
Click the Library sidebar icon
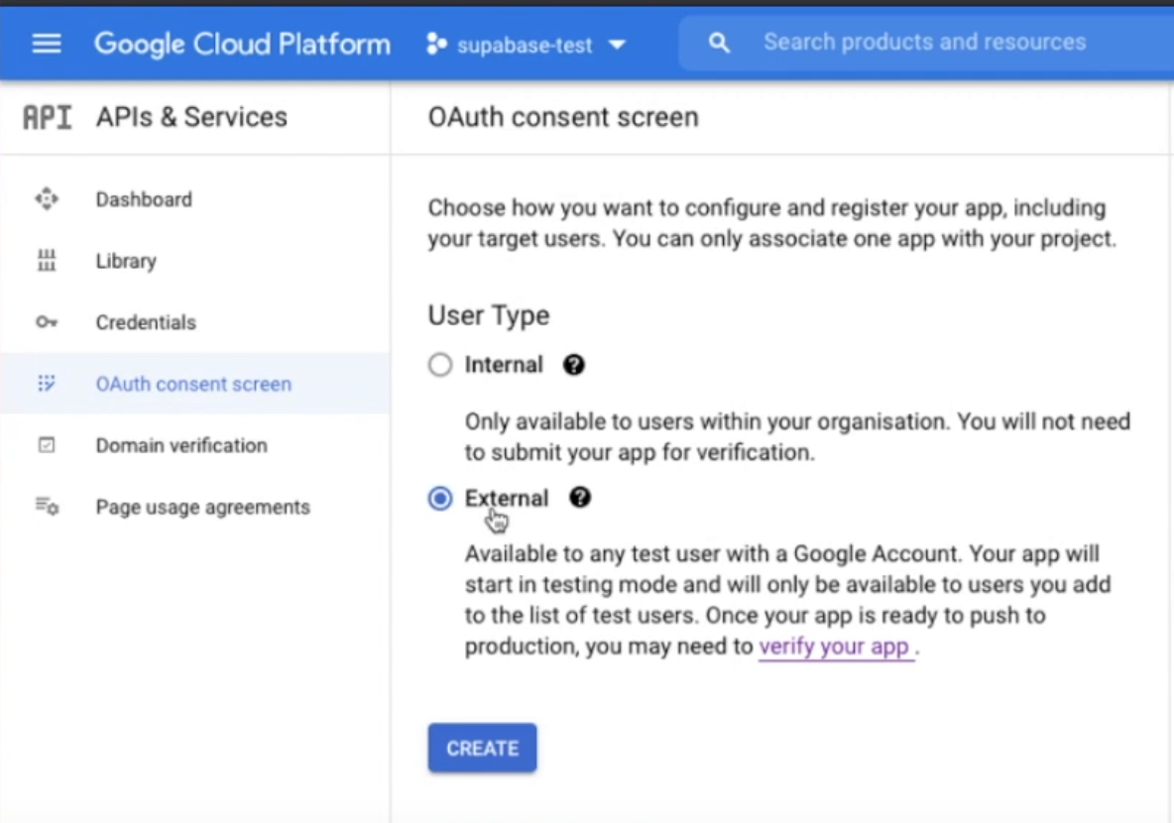[x=47, y=261]
